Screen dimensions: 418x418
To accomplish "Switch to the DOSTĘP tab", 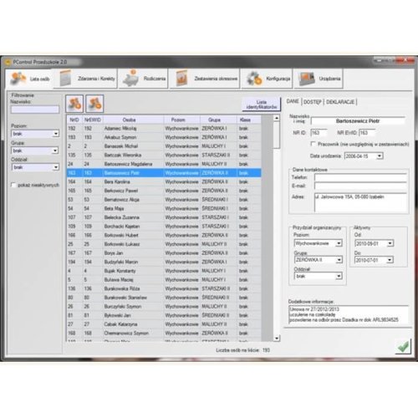I will pos(313,102).
